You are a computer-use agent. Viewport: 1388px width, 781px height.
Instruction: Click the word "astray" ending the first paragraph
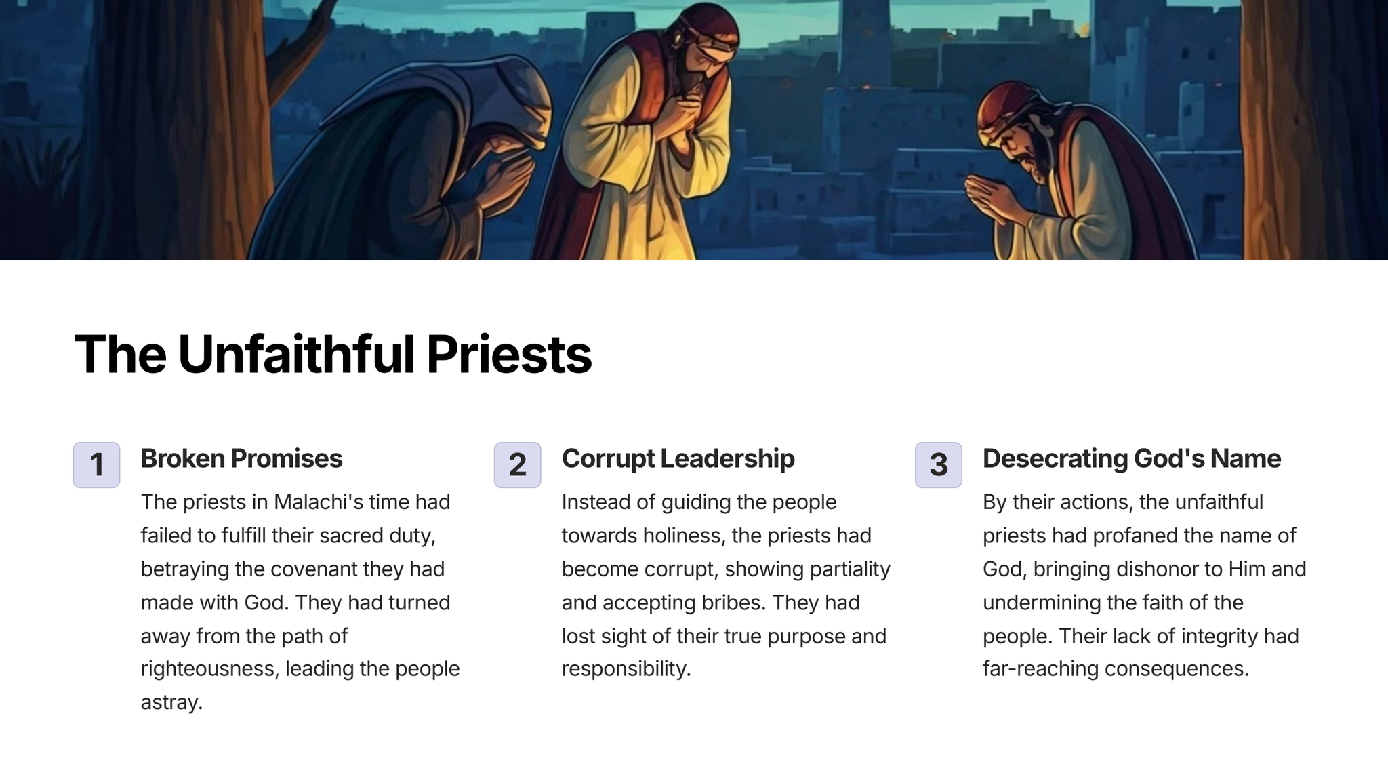(x=170, y=702)
